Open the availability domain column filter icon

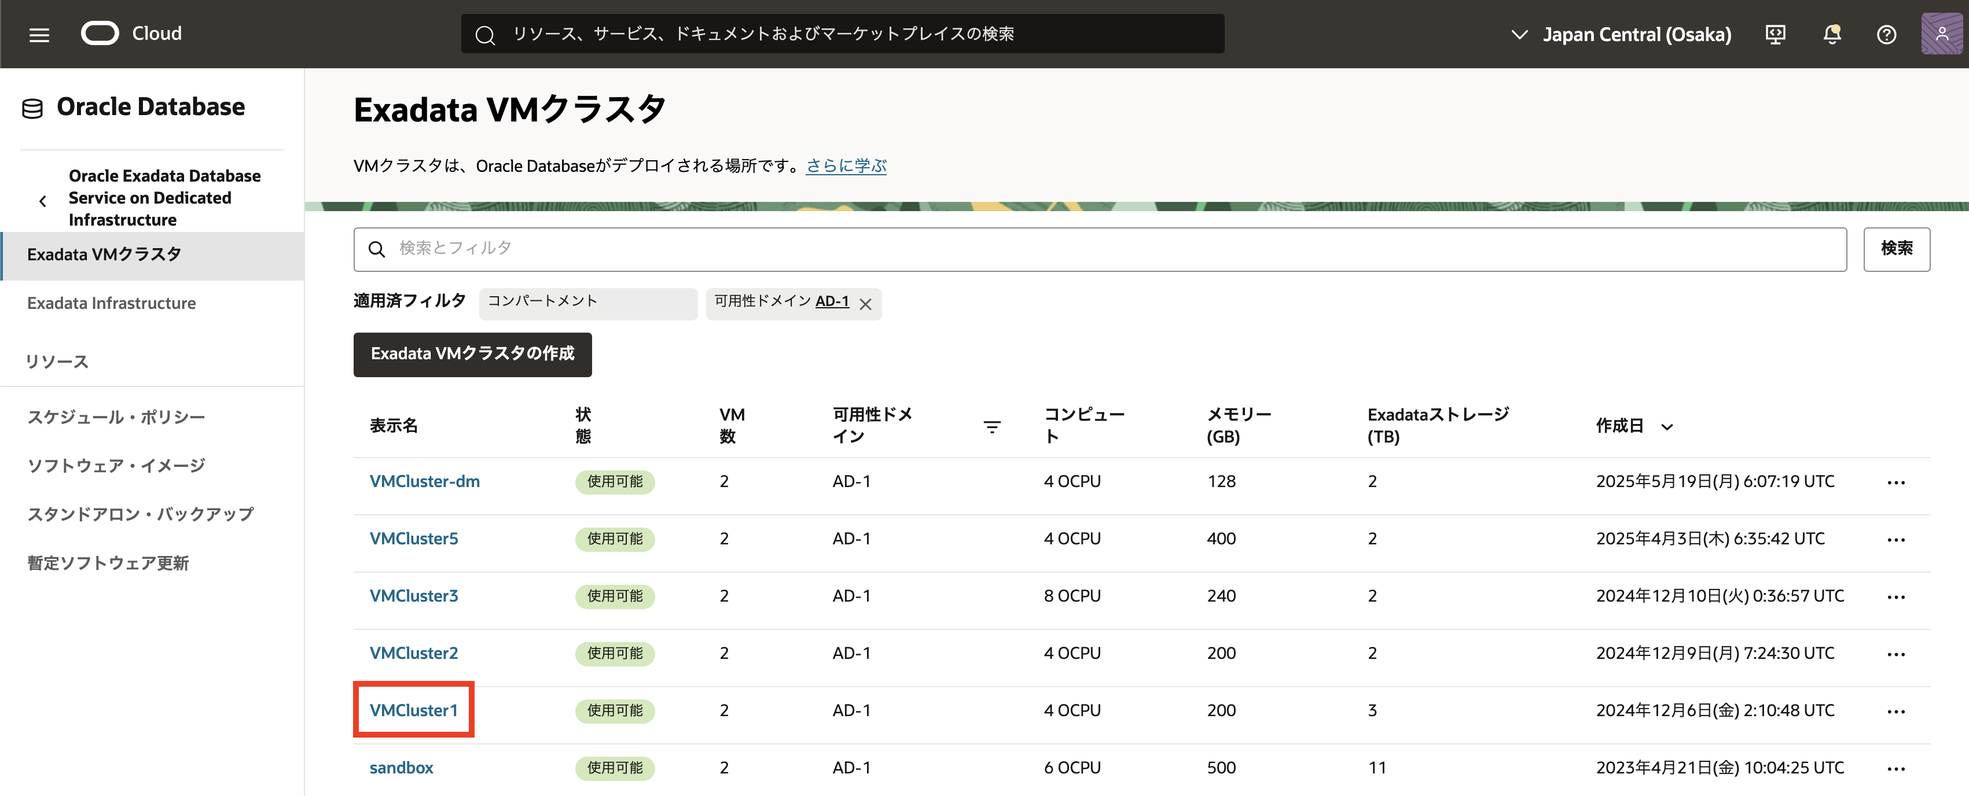click(x=991, y=426)
